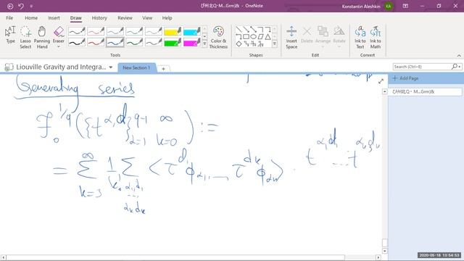Select the triangle shape
Viewport: 464px width, 261px height.
click(268, 37)
